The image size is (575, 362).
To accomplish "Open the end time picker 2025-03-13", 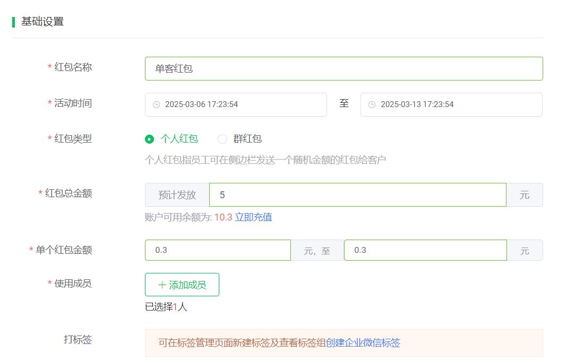I will pos(451,104).
